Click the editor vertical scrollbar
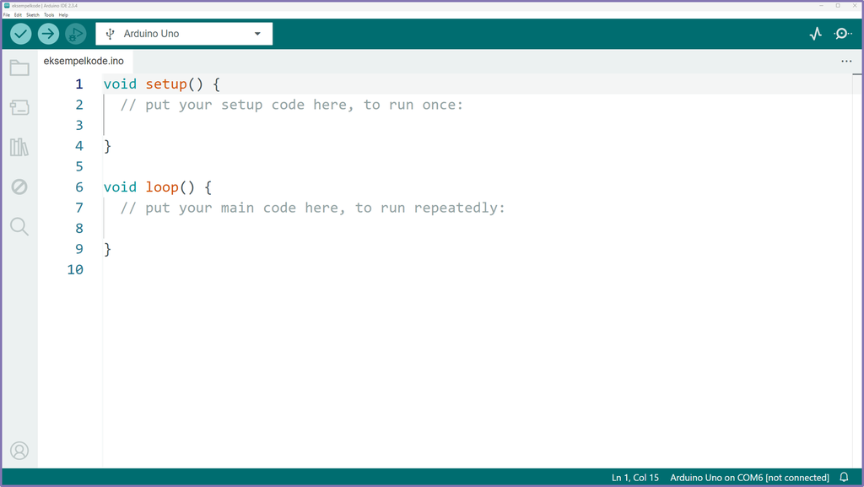864x487 pixels. pyautogui.click(x=857, y=270)
